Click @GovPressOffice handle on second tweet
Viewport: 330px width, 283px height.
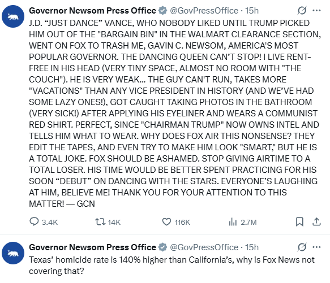coord(204,247)
